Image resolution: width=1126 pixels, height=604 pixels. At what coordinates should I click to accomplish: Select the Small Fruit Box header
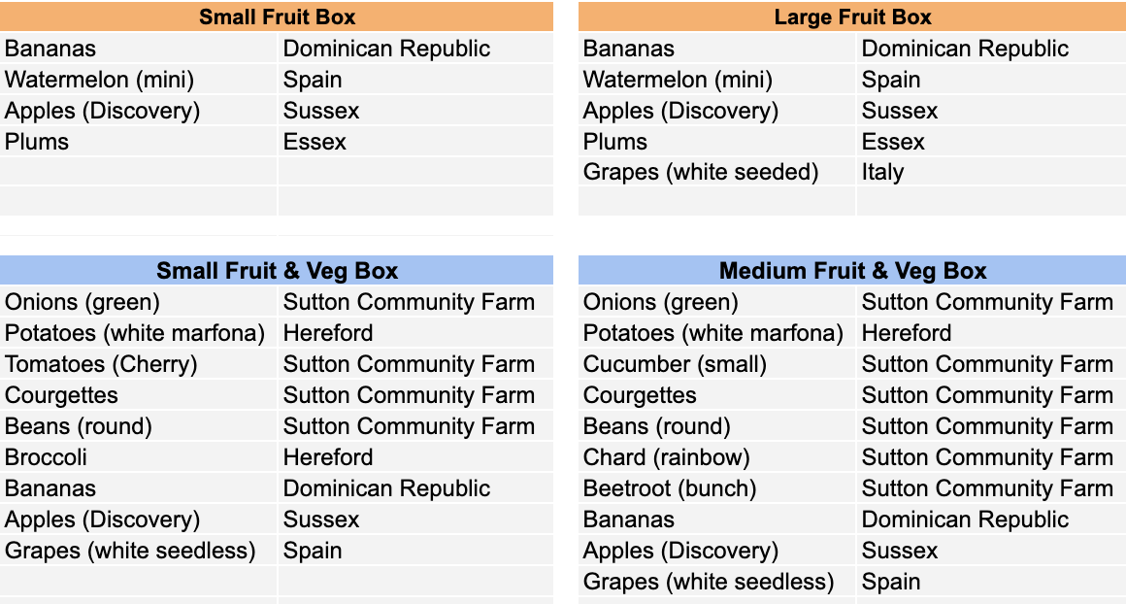coord(277,17)
